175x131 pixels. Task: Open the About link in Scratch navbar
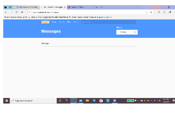(76, 22)
